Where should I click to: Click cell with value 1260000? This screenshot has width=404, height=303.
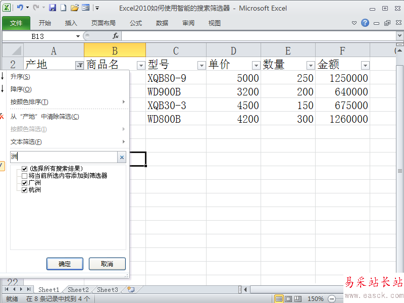[x=342, y=119]
